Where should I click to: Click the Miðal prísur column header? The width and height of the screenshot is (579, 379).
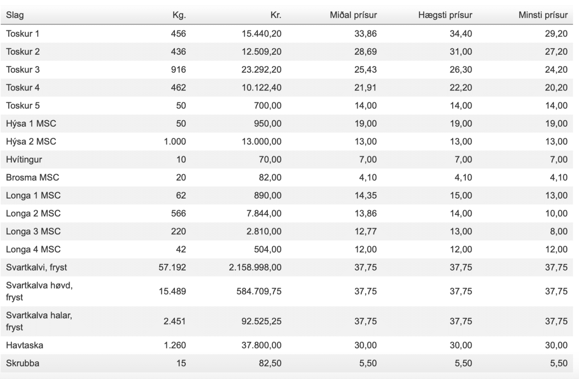(x=353, y=15)
